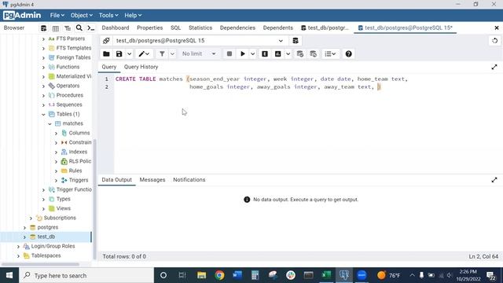Click the View Data grid icon
Viewport: 503px width, 283px height.
coord(56,28)
